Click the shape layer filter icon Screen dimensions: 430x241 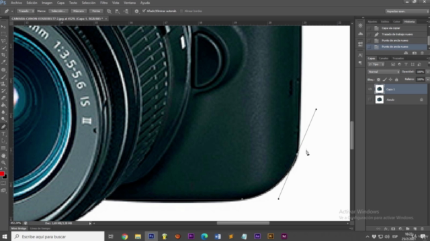coord(413,64)
